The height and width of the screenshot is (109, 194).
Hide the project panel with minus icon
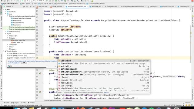coord(34,7)
